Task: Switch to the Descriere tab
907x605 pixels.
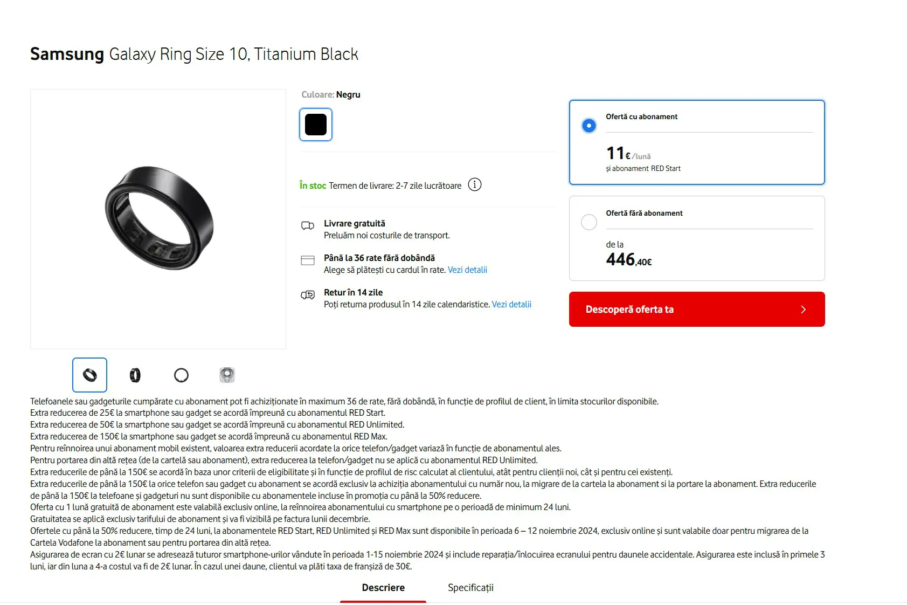Action: [x=383, y=588]
